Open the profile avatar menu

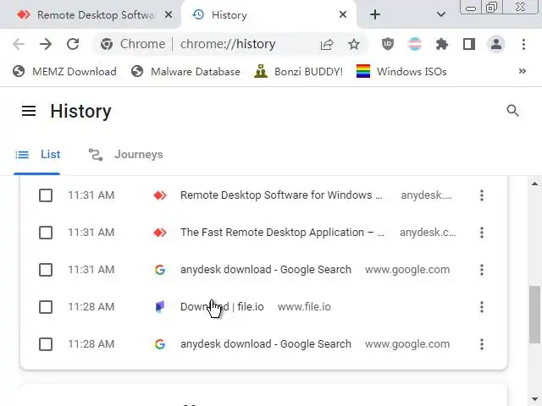(x=496, y=44)
